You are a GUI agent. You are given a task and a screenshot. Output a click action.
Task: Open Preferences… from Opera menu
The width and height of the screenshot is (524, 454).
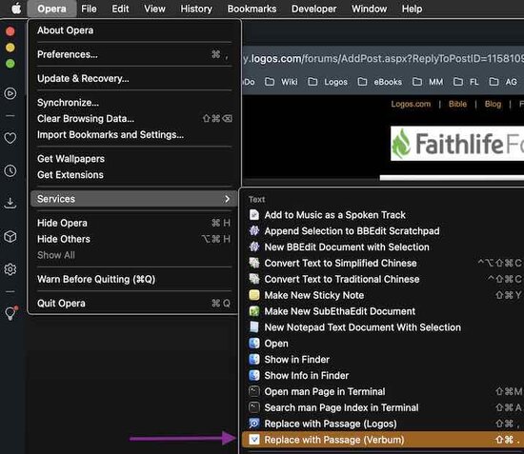(x=134, y=54)
